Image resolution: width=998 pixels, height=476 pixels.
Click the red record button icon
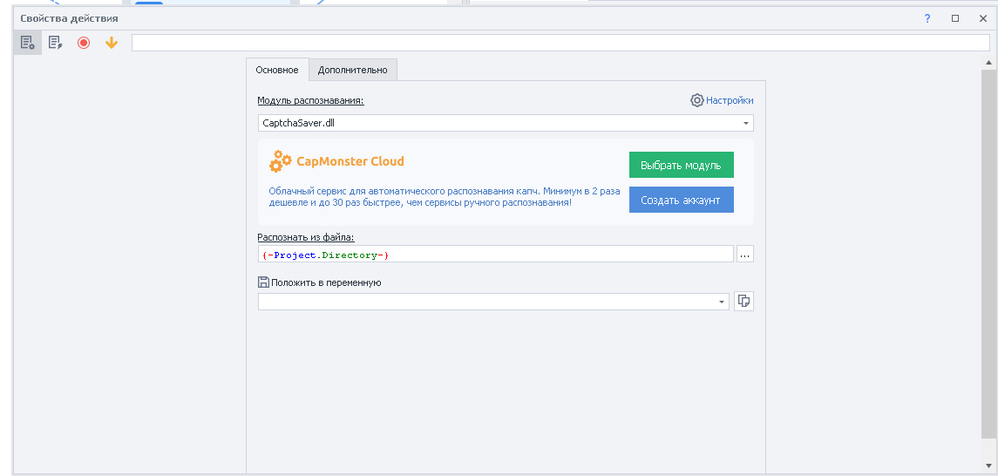click(x=84, y=43)
